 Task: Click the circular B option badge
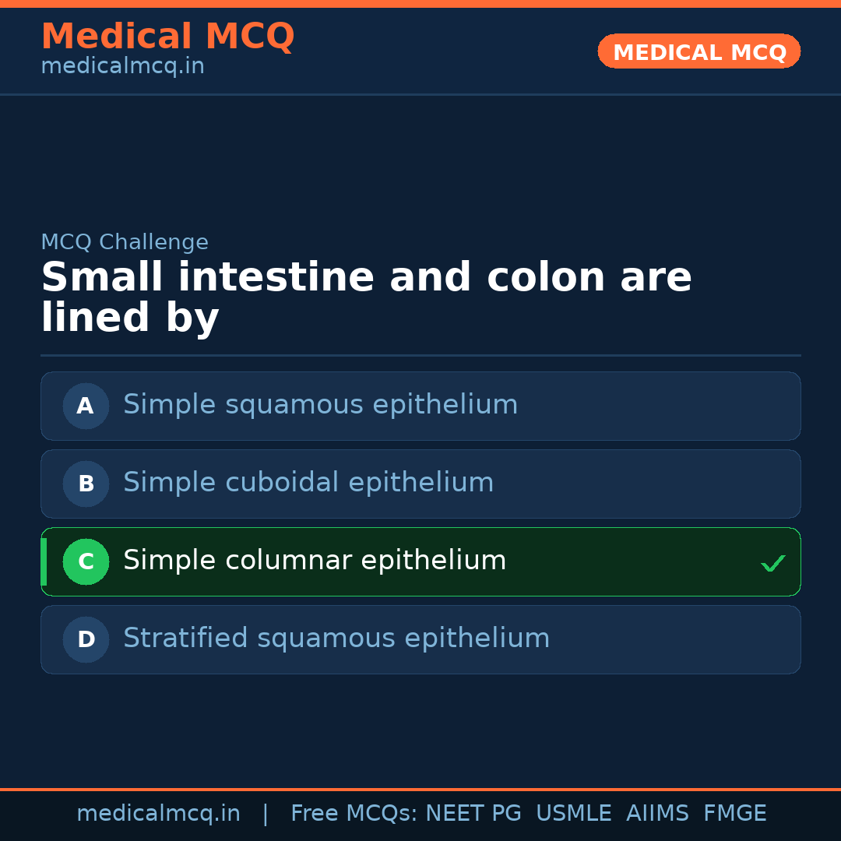point(86,484)
